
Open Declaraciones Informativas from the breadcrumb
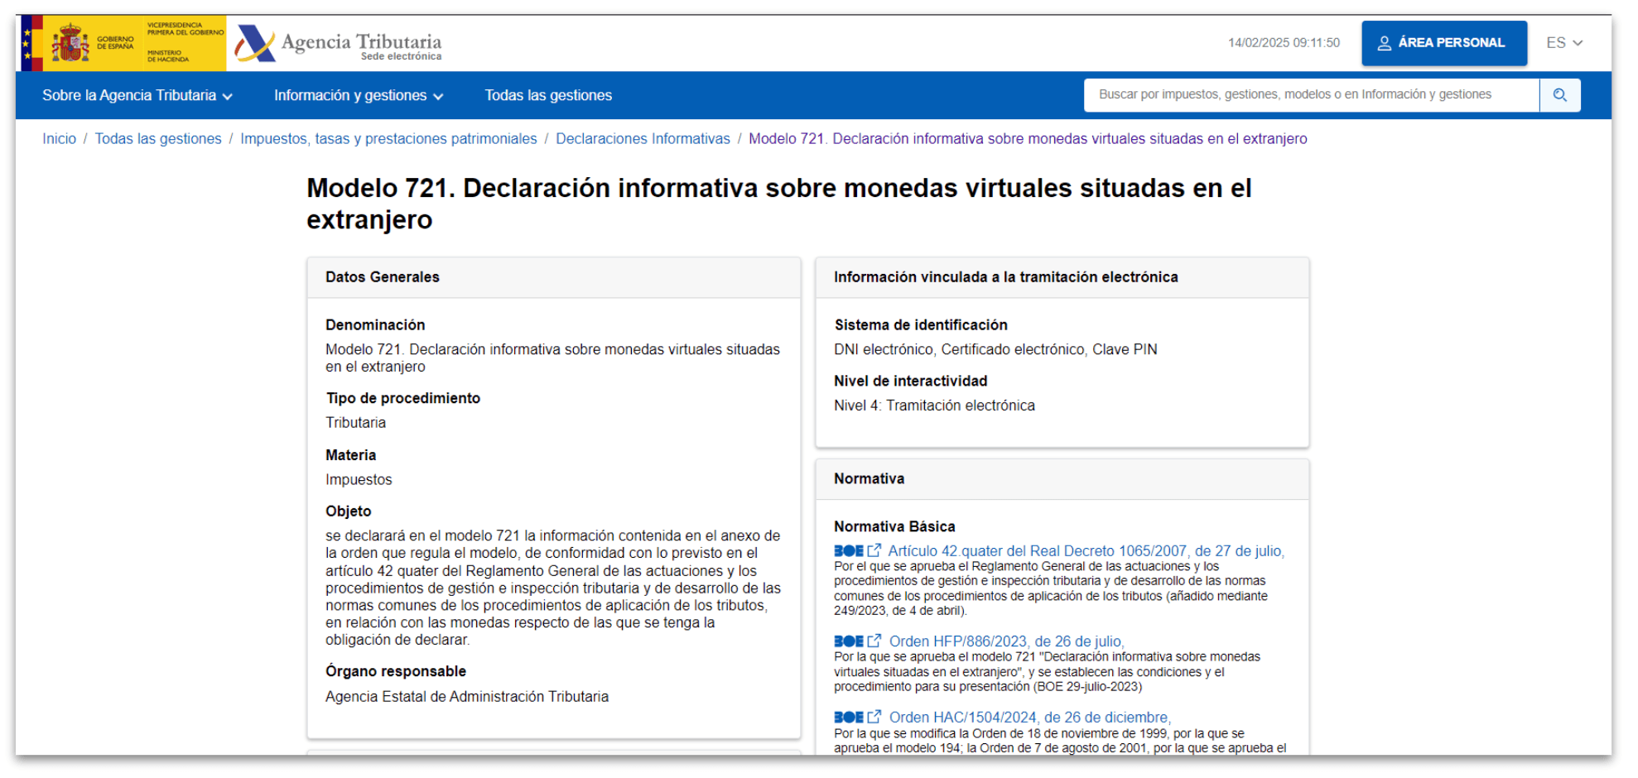(x=644, y=138)
